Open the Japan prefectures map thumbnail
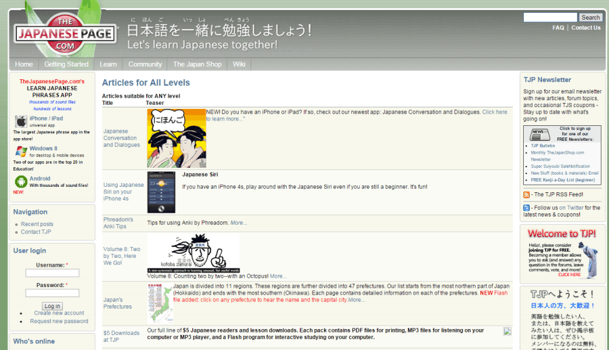The width and height of the screenshot is (609, 350). pos(160,303)
